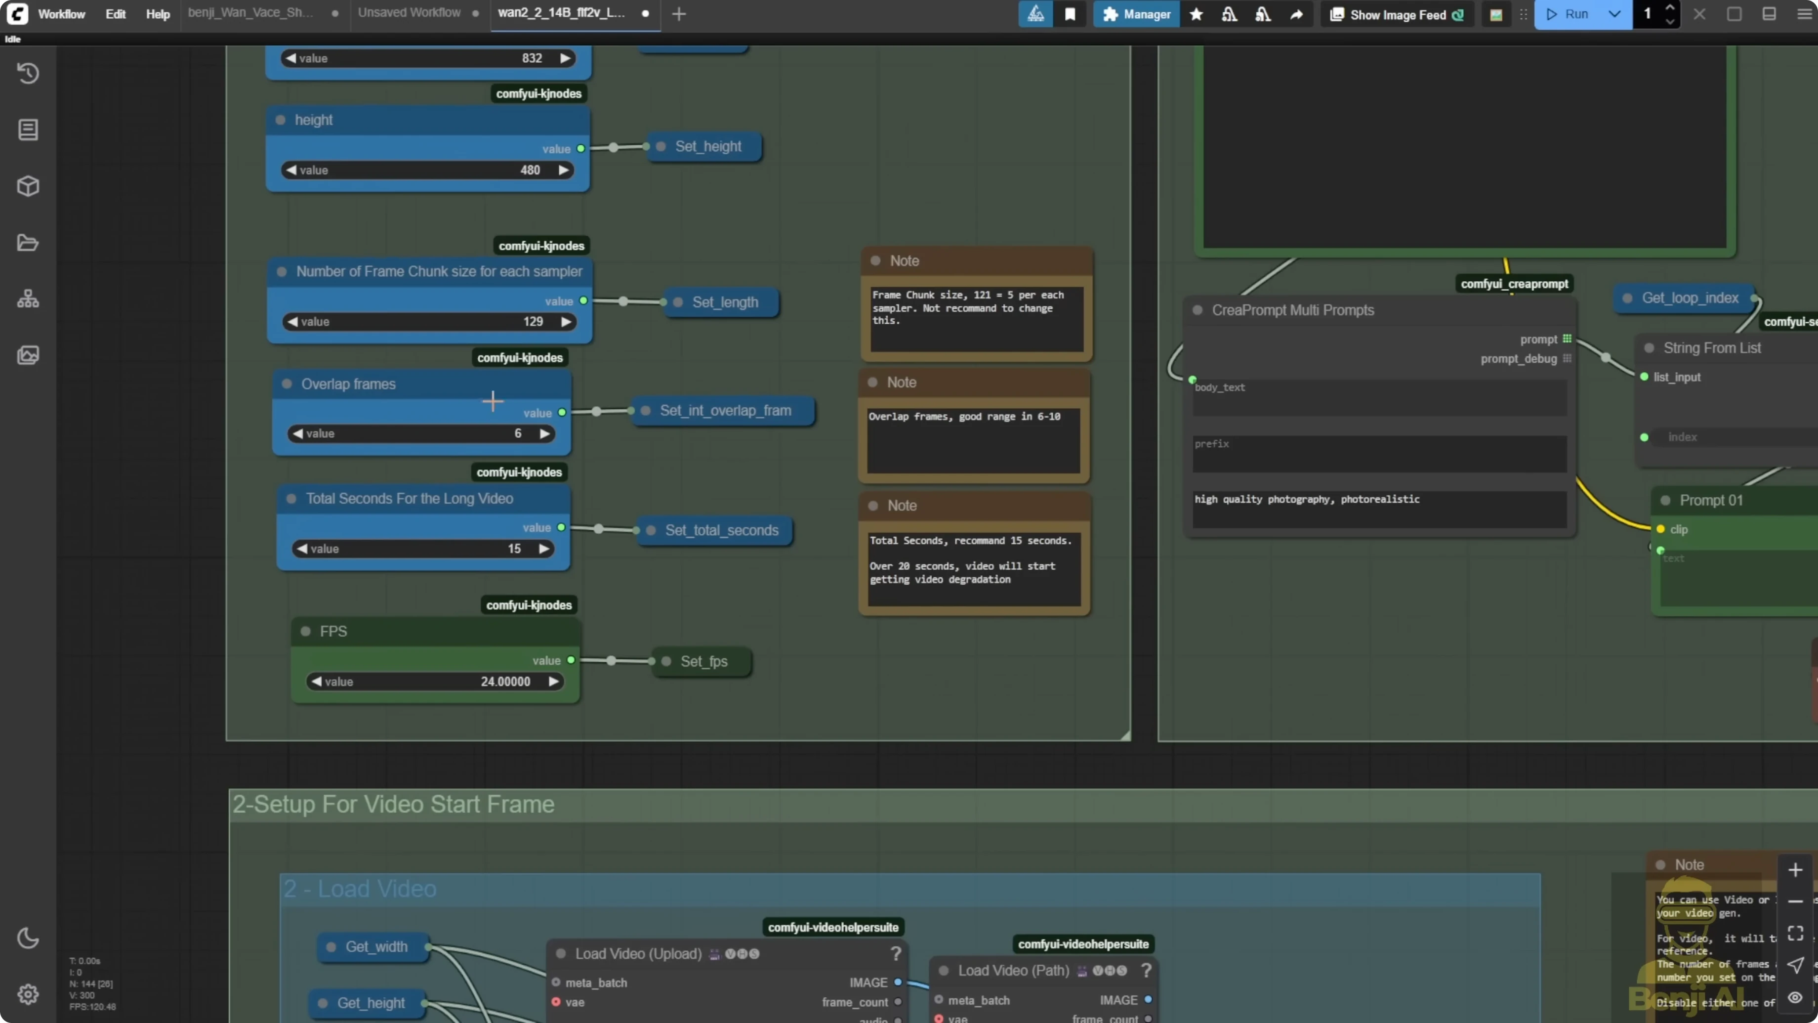The width and height of the screenshot is (1818, 1023).
Task: Decrease the Overlap frames value arrow
Action: coord(298,433)
